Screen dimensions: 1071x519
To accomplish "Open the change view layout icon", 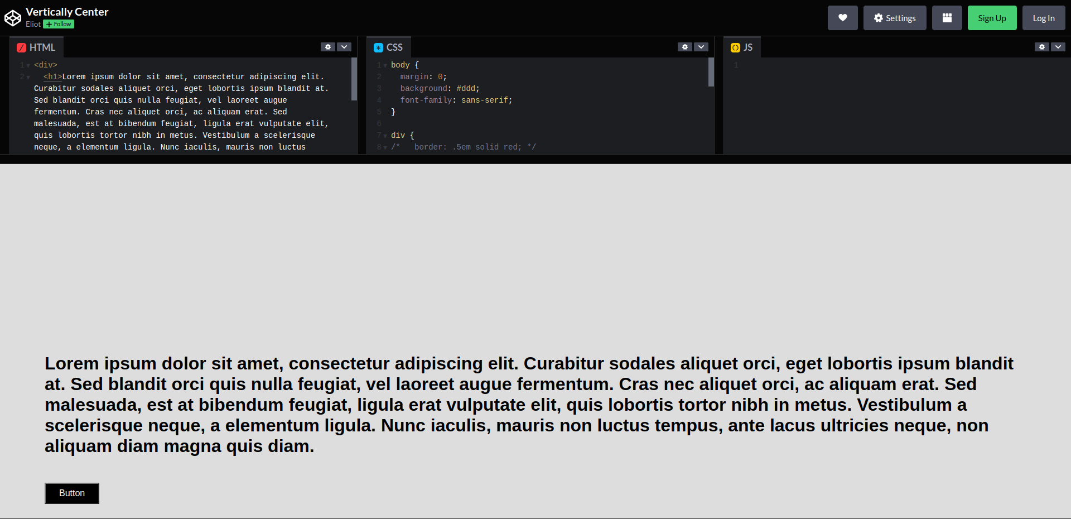I will click(947, 18).
